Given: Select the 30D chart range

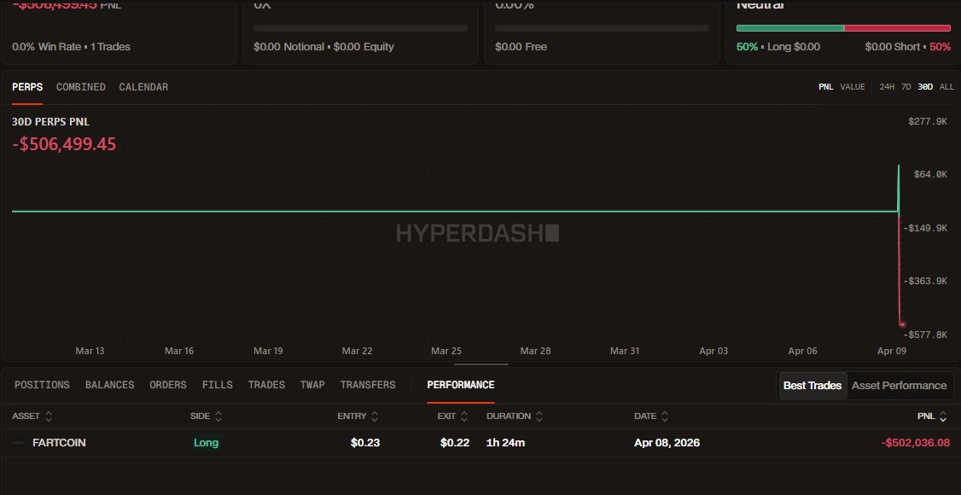Looking at the screenshot, I should (x=925, y=87).
